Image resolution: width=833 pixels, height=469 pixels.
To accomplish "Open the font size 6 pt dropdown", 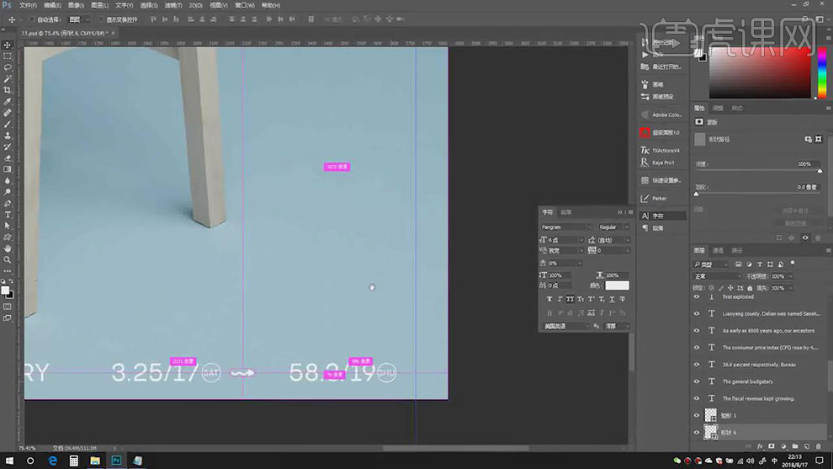I will [x=581, y=240].
